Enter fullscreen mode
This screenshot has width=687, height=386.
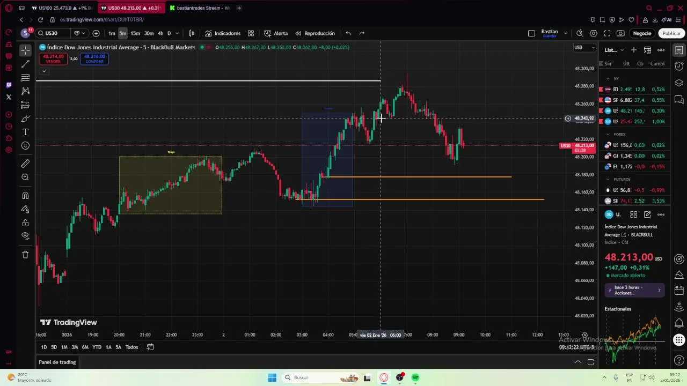pyautogui.click(x=607, y=33)
